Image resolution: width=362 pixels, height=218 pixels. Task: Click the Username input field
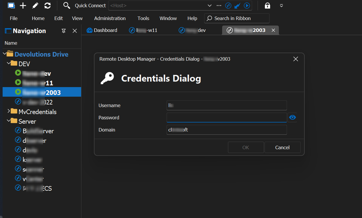click(x=227, y=105)
